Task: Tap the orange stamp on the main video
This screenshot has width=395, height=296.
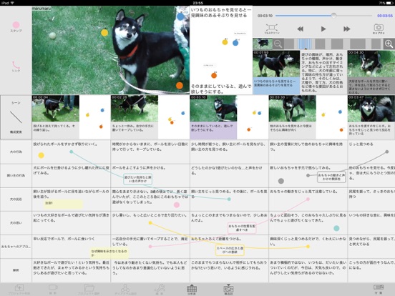Action: tap(180, 86)
